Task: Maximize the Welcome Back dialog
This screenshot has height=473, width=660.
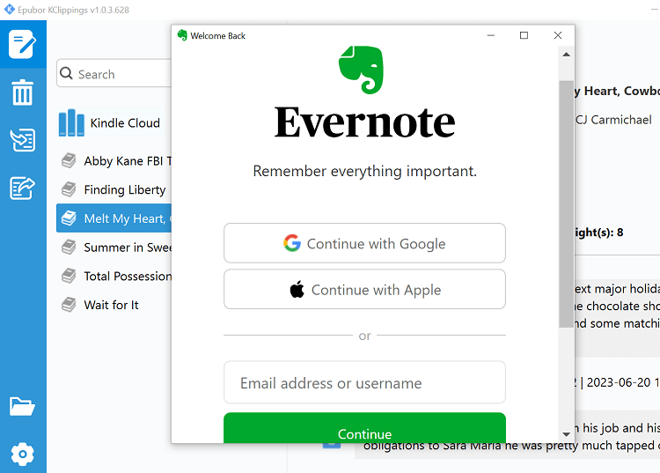Action: 524,35
